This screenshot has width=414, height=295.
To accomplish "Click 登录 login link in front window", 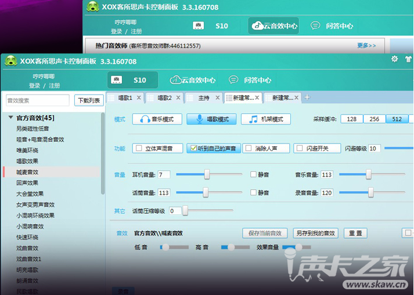I will [x=34, y=85].
